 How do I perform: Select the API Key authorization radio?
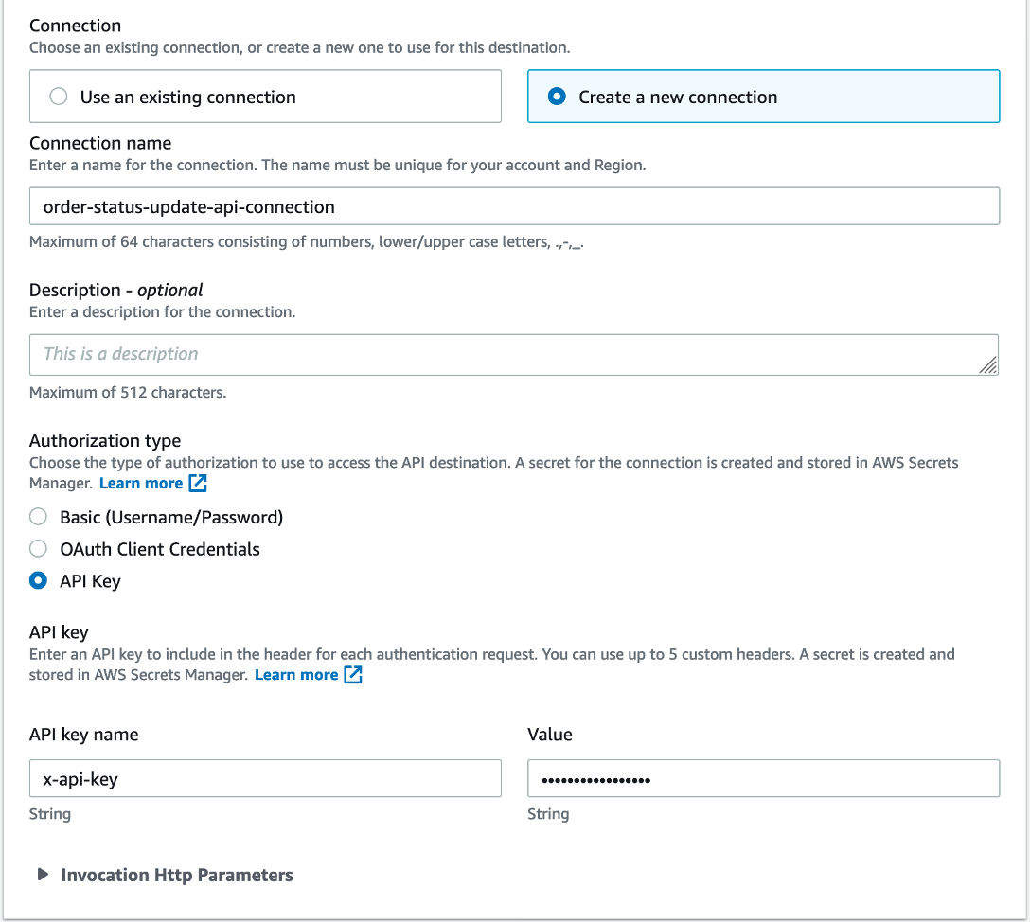[38, 581]
